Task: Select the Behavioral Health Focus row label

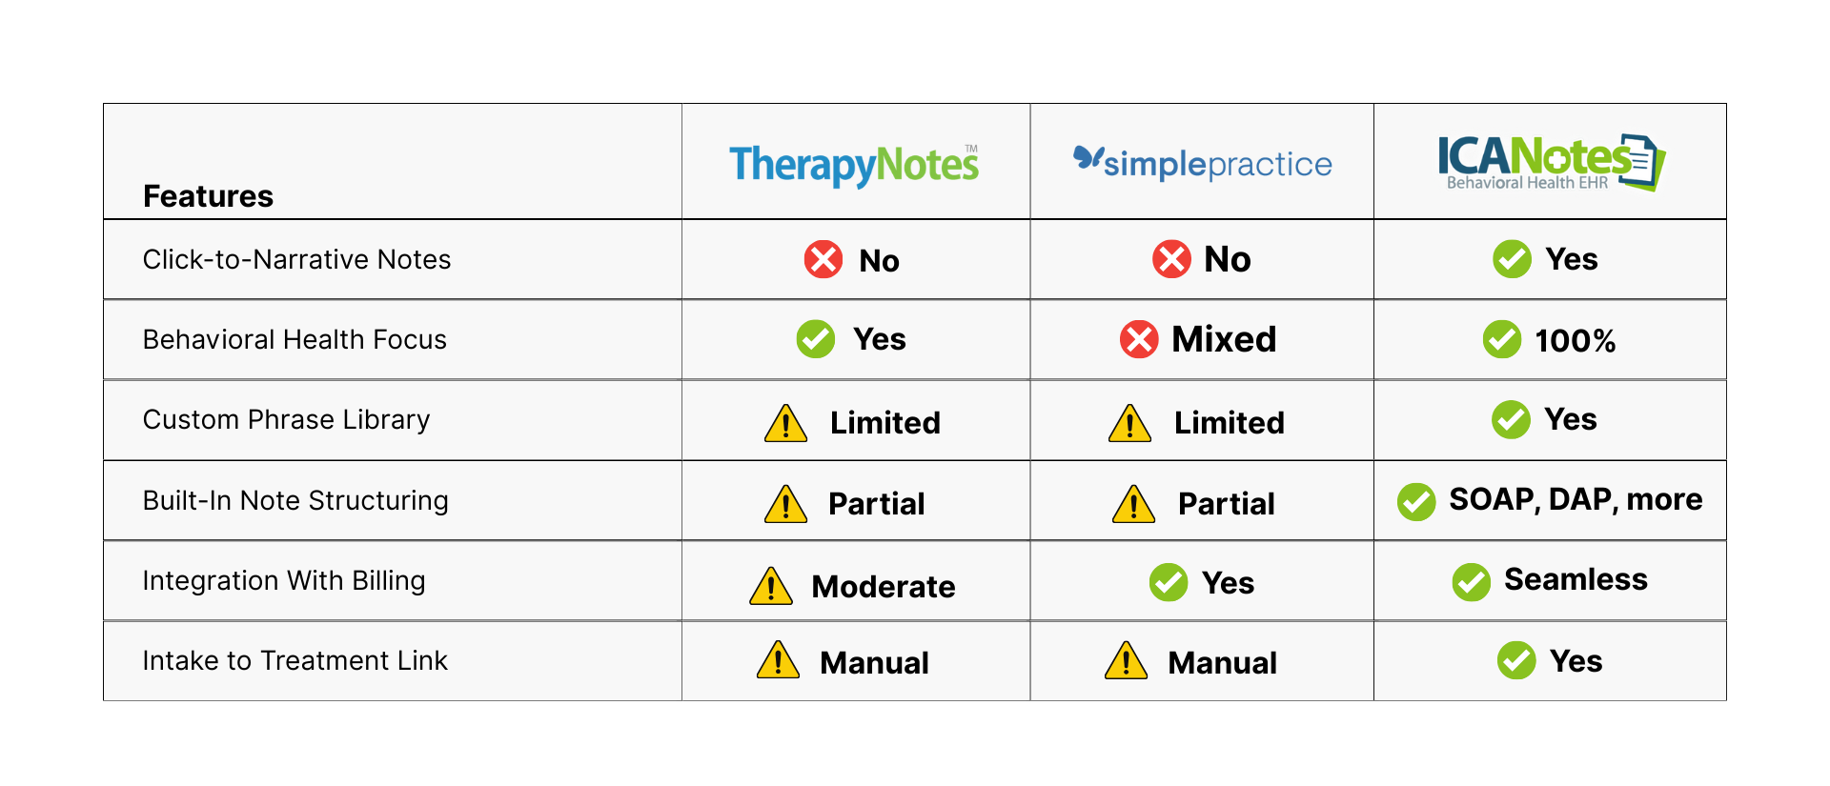Action: click(x=295, y=339)
